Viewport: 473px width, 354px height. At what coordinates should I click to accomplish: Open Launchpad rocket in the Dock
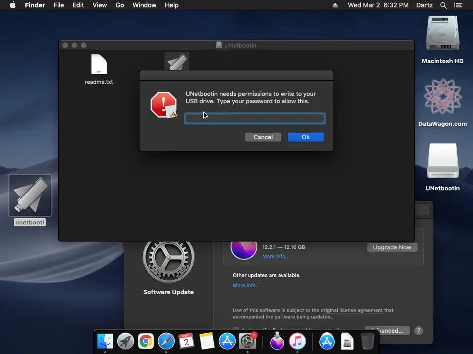pyautogui.click(x=126, y=342)
